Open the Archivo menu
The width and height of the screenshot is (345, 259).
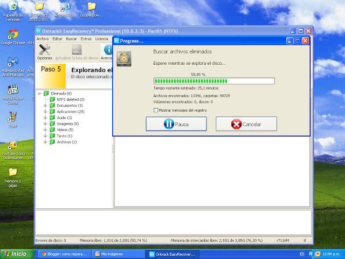42,39
